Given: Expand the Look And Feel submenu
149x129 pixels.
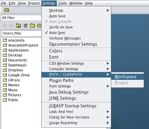Looking at the screenshot, I should [x=76, y=112].
